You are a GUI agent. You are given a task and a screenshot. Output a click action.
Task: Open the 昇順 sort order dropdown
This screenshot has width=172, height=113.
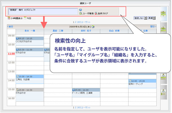pyautogui.click(x=152, y=18)
